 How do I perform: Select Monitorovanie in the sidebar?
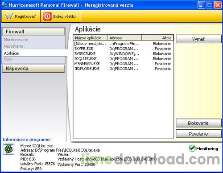point(16,40)
